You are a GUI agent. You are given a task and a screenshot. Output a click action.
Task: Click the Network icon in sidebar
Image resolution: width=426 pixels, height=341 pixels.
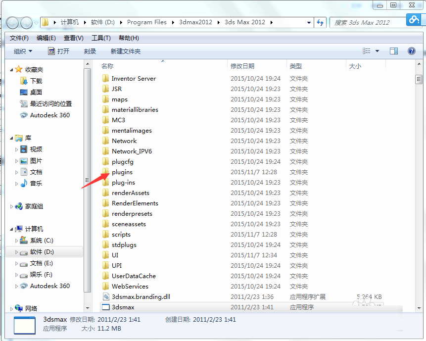pyautogui.click(x=19, y=308)
